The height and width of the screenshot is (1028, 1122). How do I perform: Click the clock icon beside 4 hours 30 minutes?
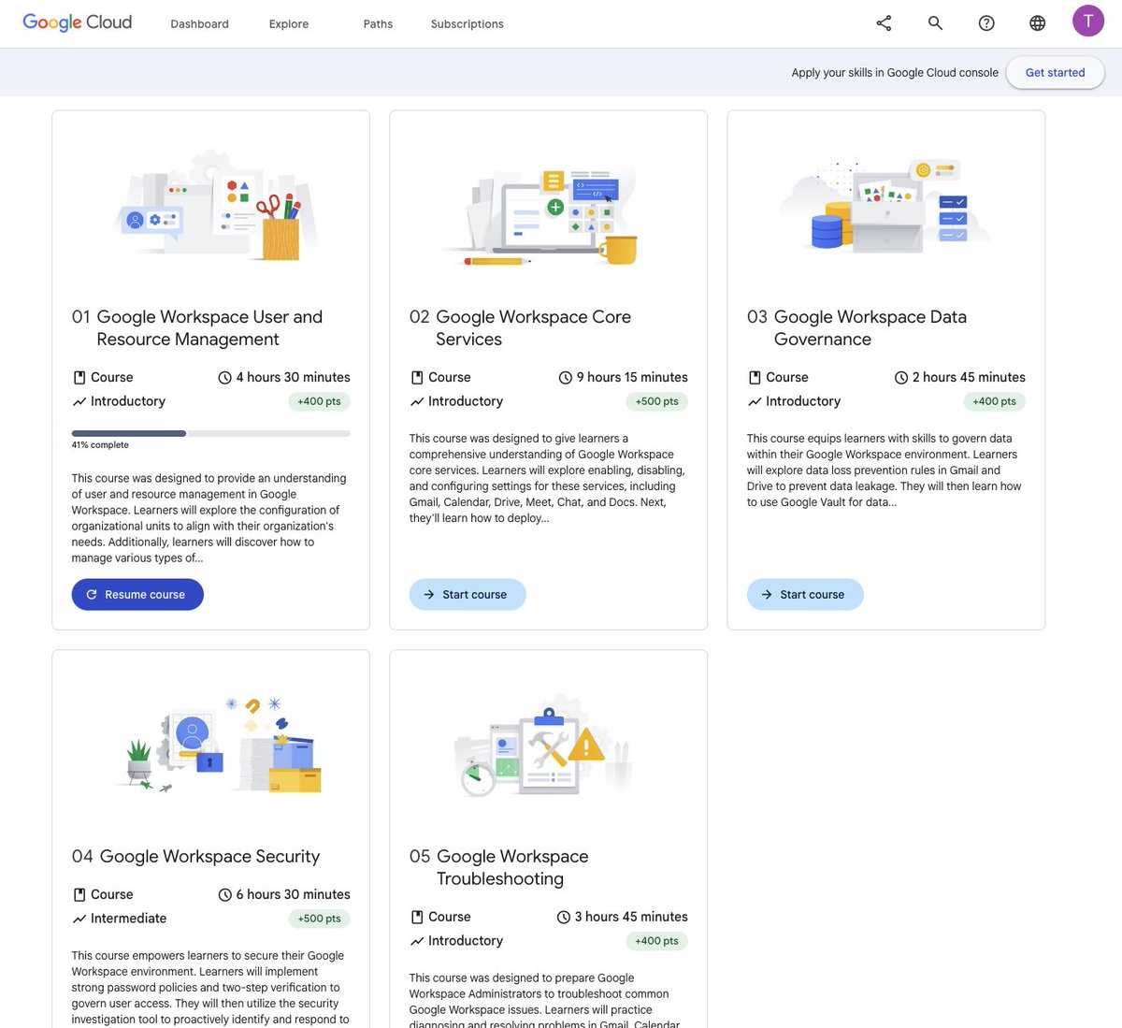[x=224, y=378]
